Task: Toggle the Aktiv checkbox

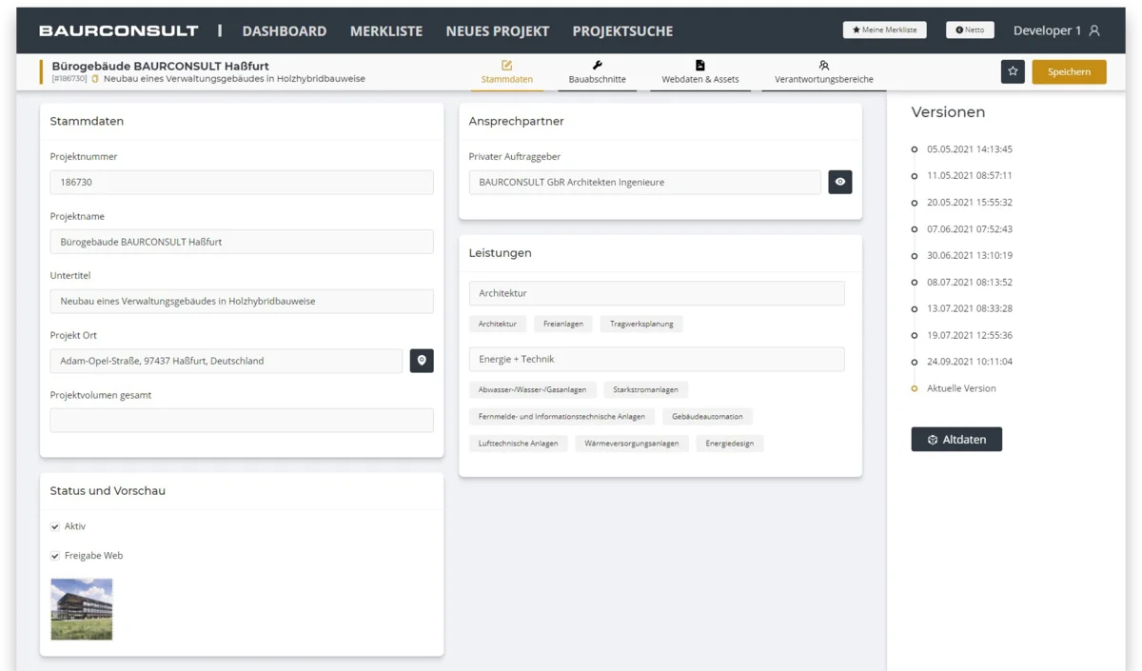Action: coord(55,526)
